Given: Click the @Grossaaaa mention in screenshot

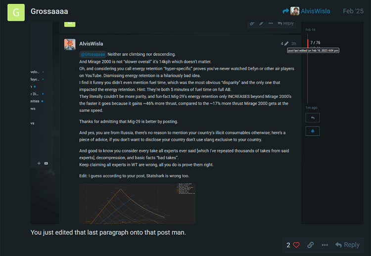Looking at the screenshot, I should [93, 54].
